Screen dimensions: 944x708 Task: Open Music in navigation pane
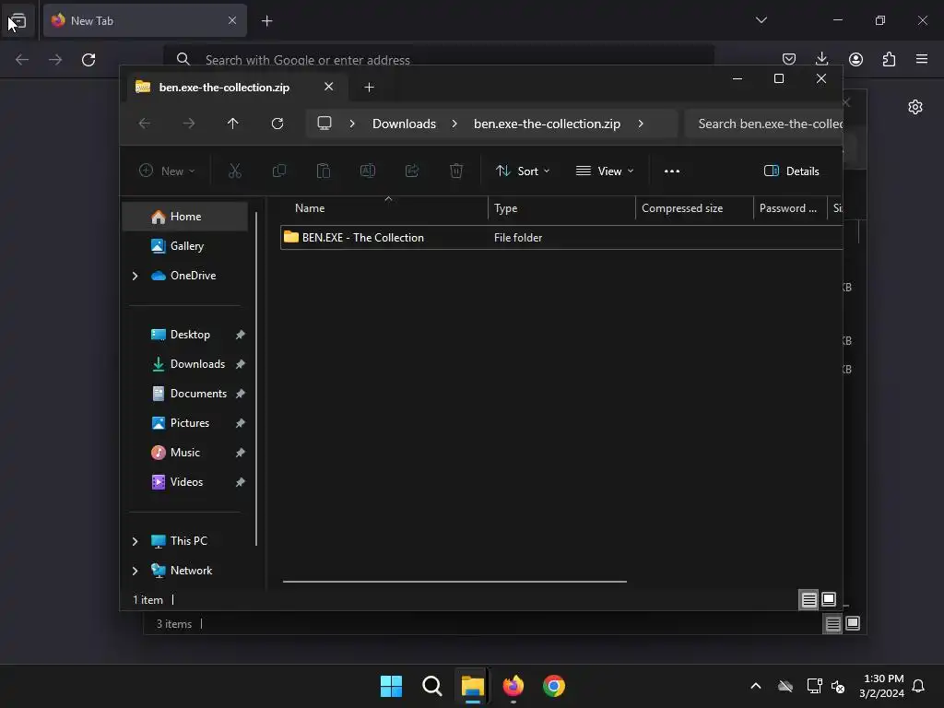pyautogui.click(x=184, y=452)
